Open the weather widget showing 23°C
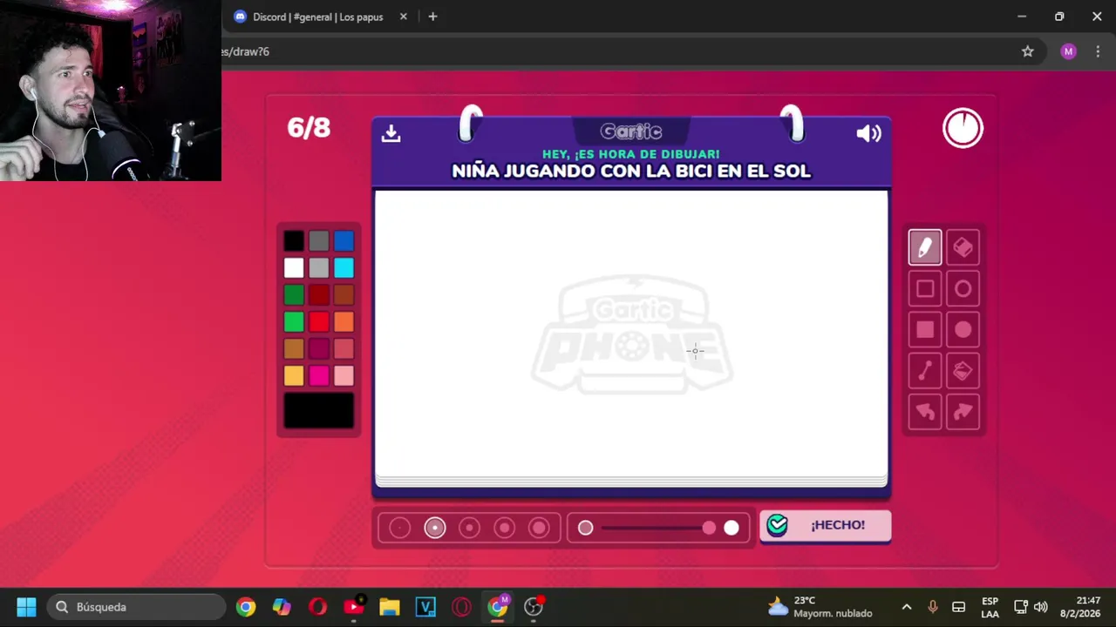Screen dimensions: 1116x627 point(820,607)
